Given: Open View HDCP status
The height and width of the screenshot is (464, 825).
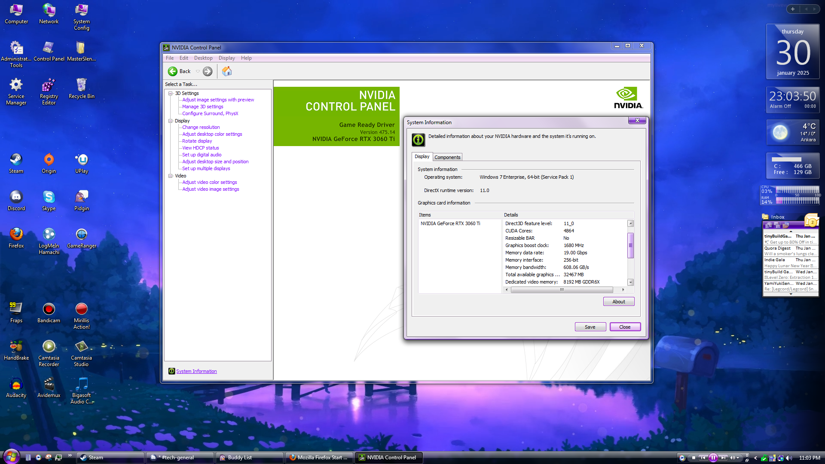Looking at the screenshot, I should (x=200, y=148).
